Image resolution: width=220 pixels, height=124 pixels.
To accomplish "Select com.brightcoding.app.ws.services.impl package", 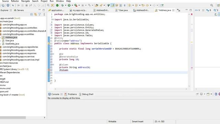I will 21,60.
